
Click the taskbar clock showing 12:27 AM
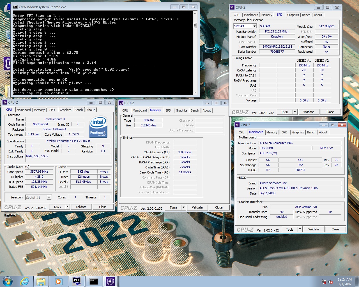[x=345, y=282]
